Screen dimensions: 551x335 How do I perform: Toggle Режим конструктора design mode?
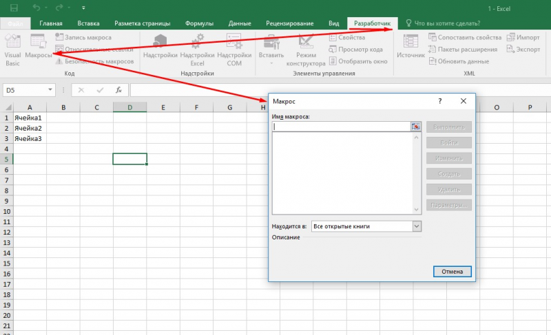(x=306, y=50)
